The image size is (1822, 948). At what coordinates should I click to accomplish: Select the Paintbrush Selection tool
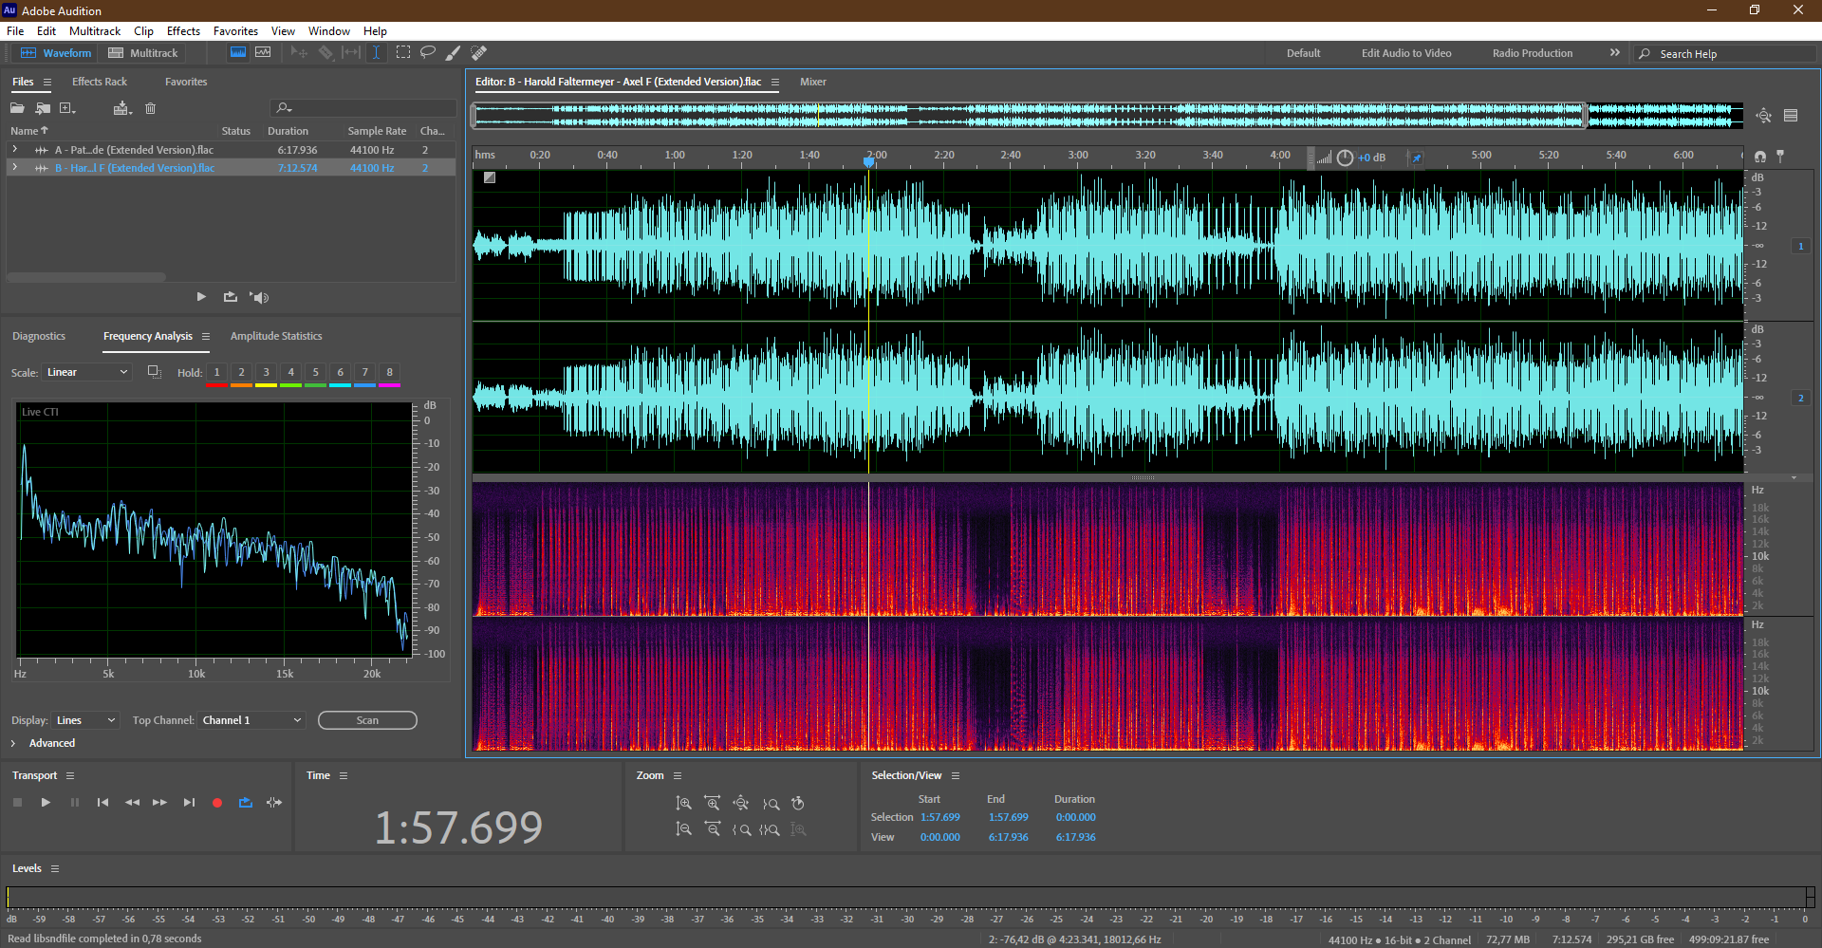point(454,52)
